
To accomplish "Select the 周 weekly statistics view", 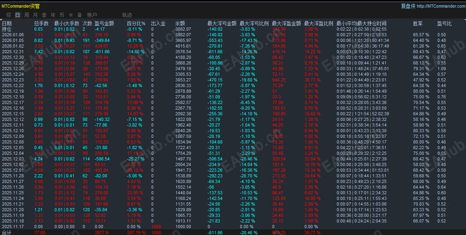I will (x=26, y=15).
